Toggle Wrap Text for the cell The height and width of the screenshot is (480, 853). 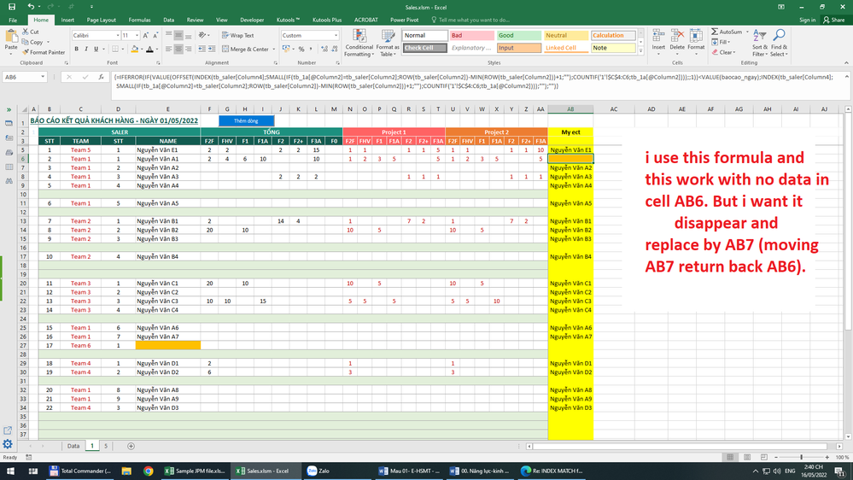point(237,36)
